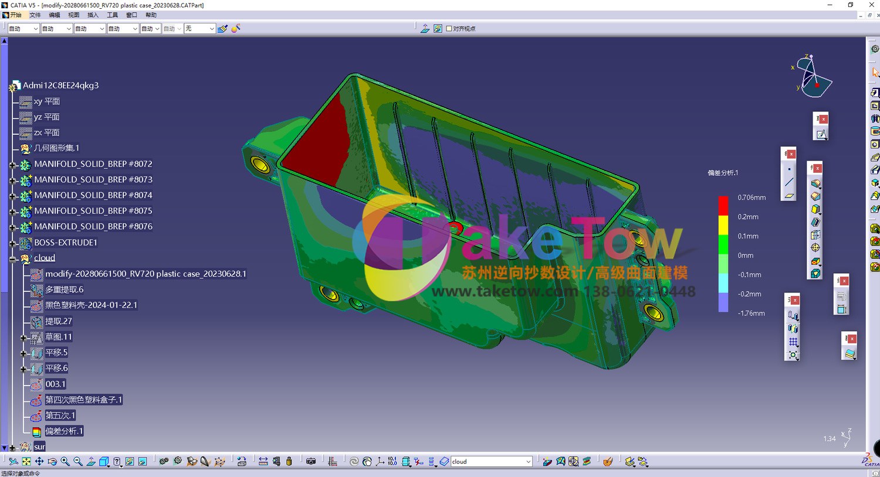Select xy 平面 in the tree
This screenshot has width=880, height=477.
pyautogui.click(x=46, y=101)
